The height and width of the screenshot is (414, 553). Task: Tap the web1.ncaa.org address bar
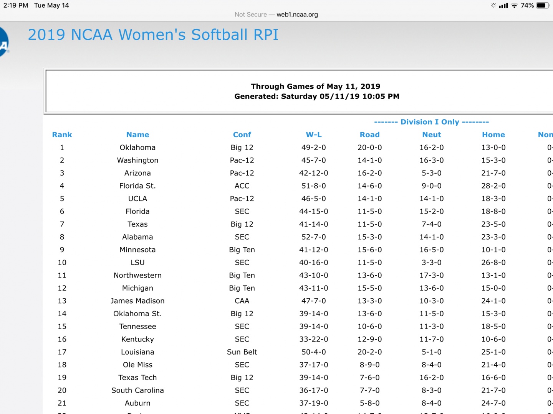point(276,15)
